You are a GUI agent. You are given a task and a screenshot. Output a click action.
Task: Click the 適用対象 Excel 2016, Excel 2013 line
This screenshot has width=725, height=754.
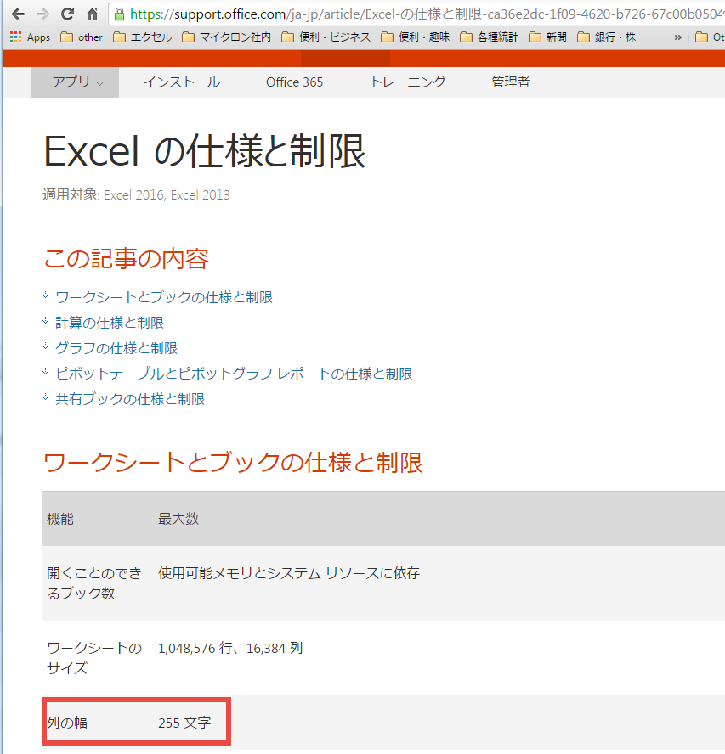click(136, 194)
